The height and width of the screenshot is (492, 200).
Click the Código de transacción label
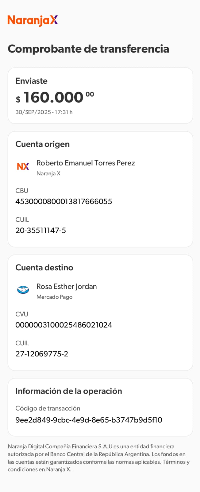pos(48,408)
